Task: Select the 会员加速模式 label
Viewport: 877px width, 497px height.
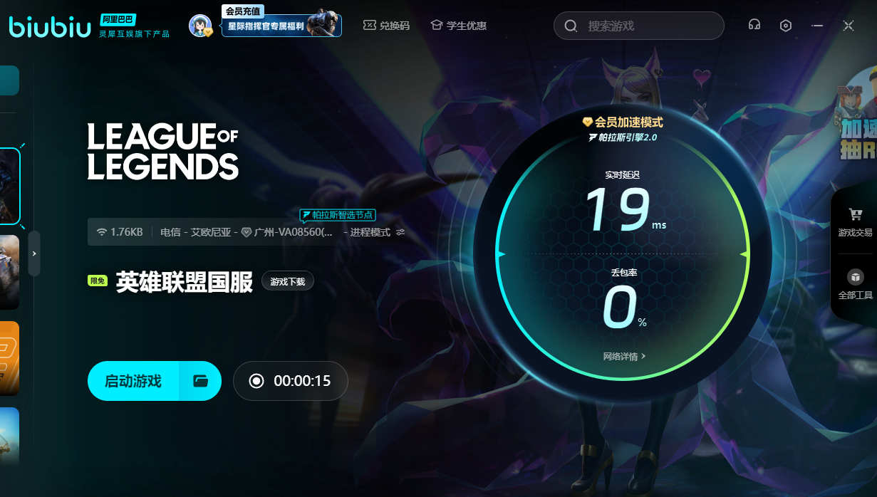Action: tap(623, 122)
